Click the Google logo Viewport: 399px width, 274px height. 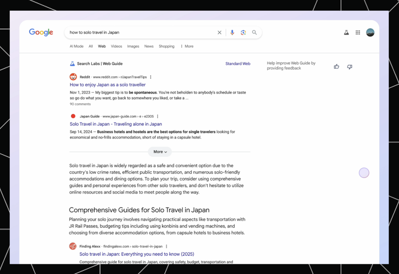click(x=41, y=32)
